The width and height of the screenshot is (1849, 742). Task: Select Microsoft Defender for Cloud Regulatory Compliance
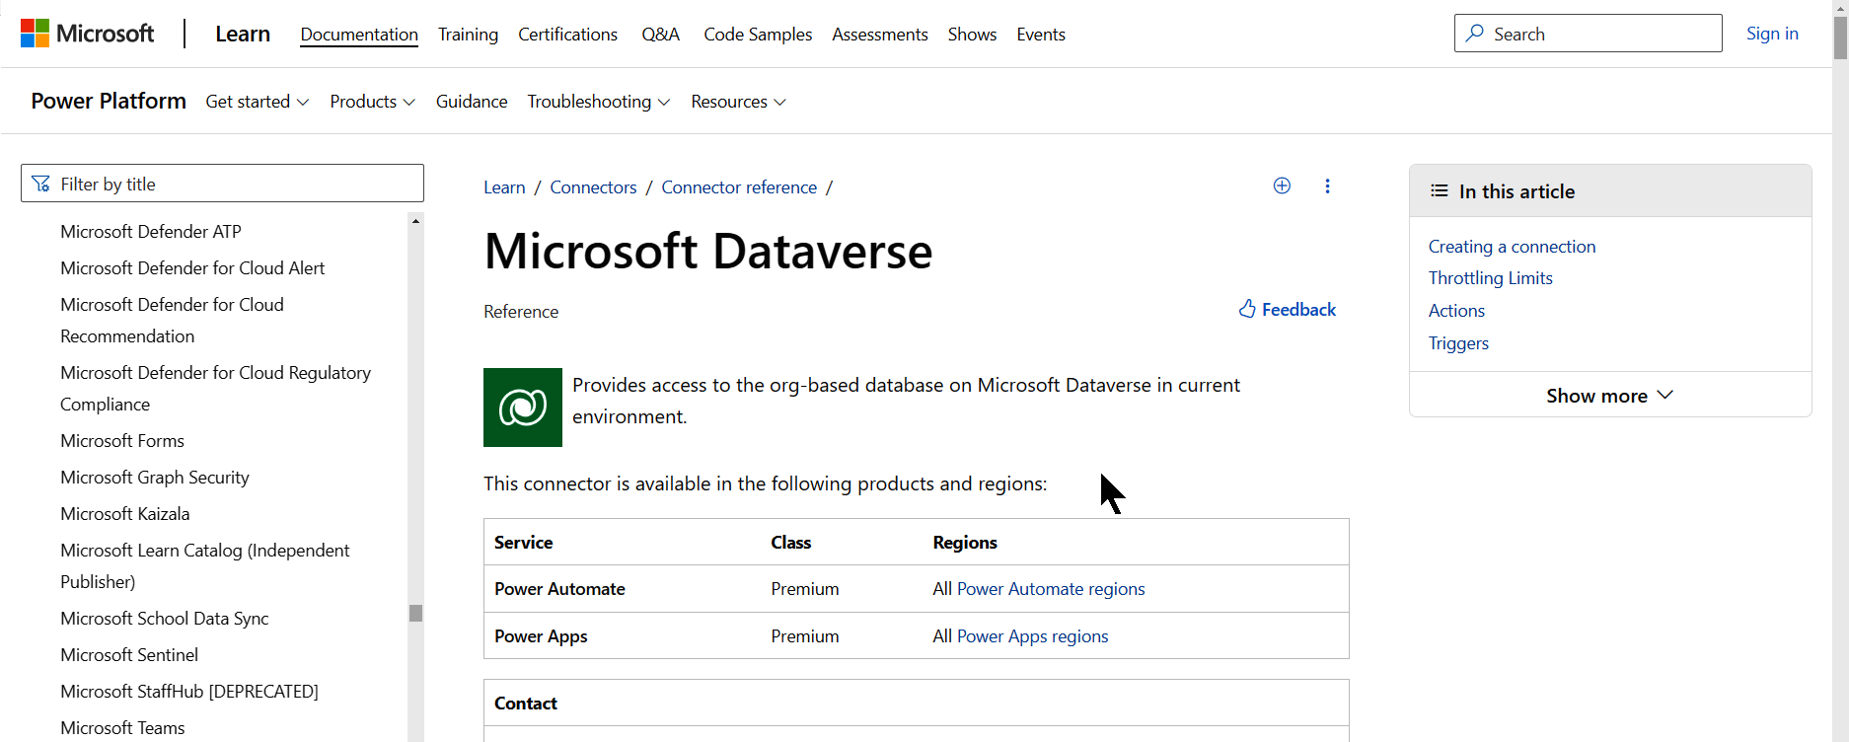(x=215, y=389)
